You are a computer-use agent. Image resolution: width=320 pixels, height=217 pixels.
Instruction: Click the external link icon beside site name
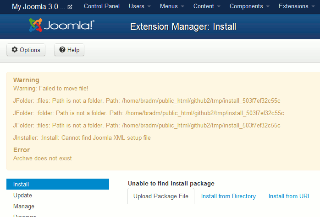[x=70, y=7]
